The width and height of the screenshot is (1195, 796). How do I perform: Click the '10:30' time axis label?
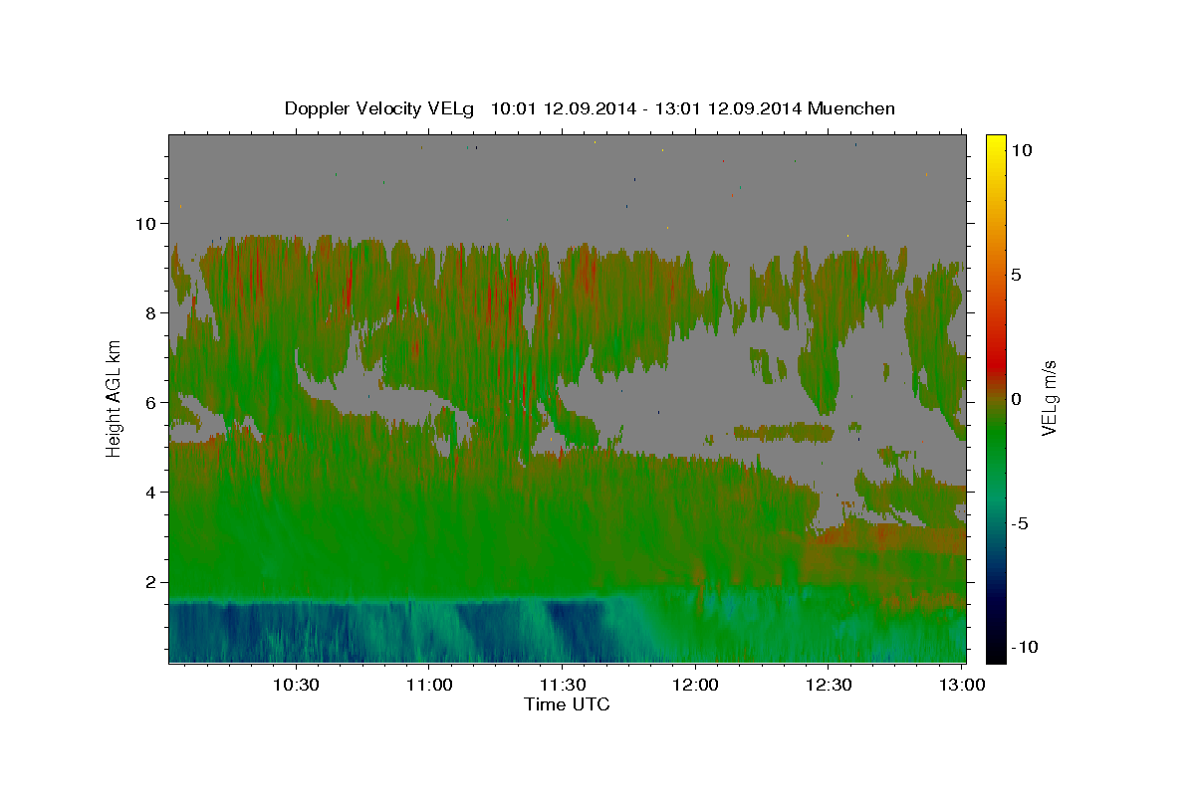pos(295,686)
